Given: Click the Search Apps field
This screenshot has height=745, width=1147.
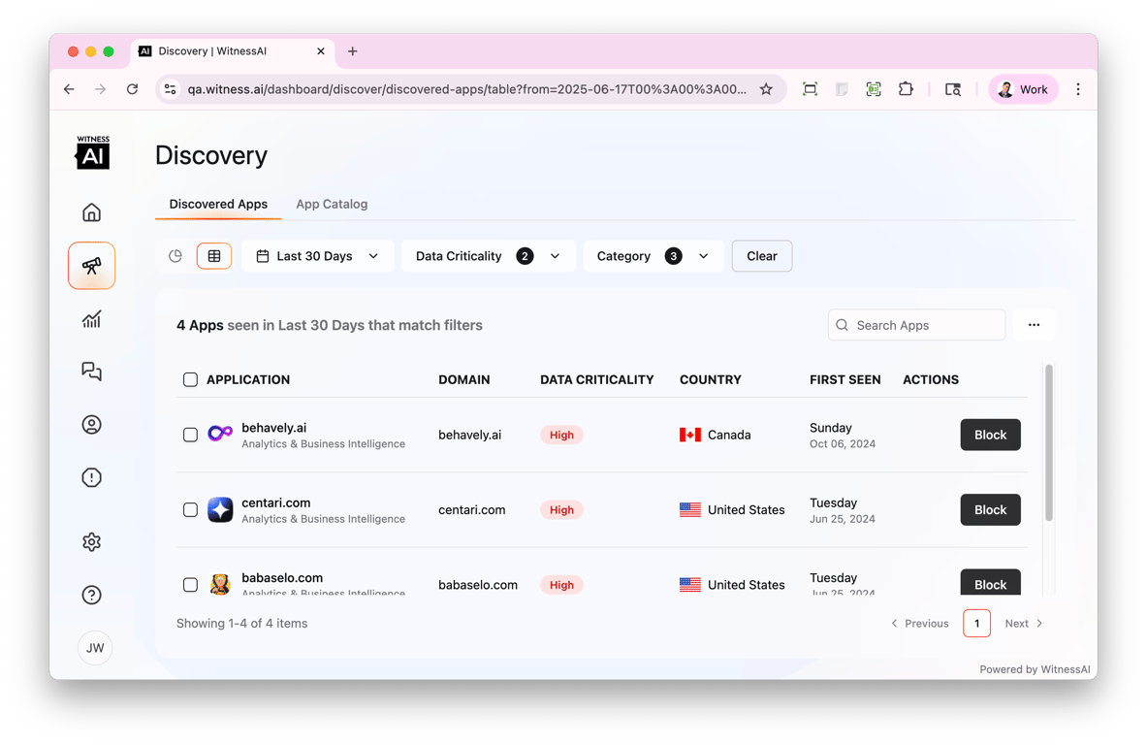Looking at the screenshot, I should (916, 325).
